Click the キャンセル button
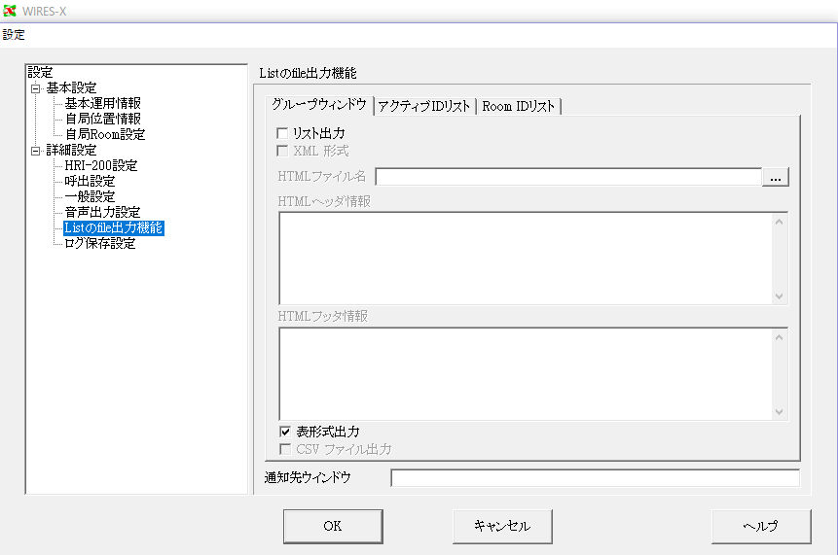The image size is (838, 555). tap(502, 526)
